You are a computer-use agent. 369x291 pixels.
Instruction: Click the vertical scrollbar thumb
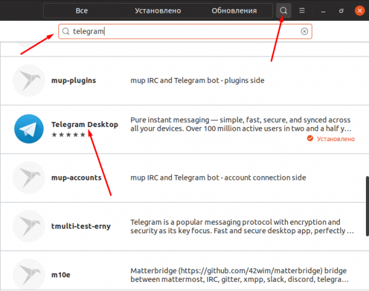367,206
